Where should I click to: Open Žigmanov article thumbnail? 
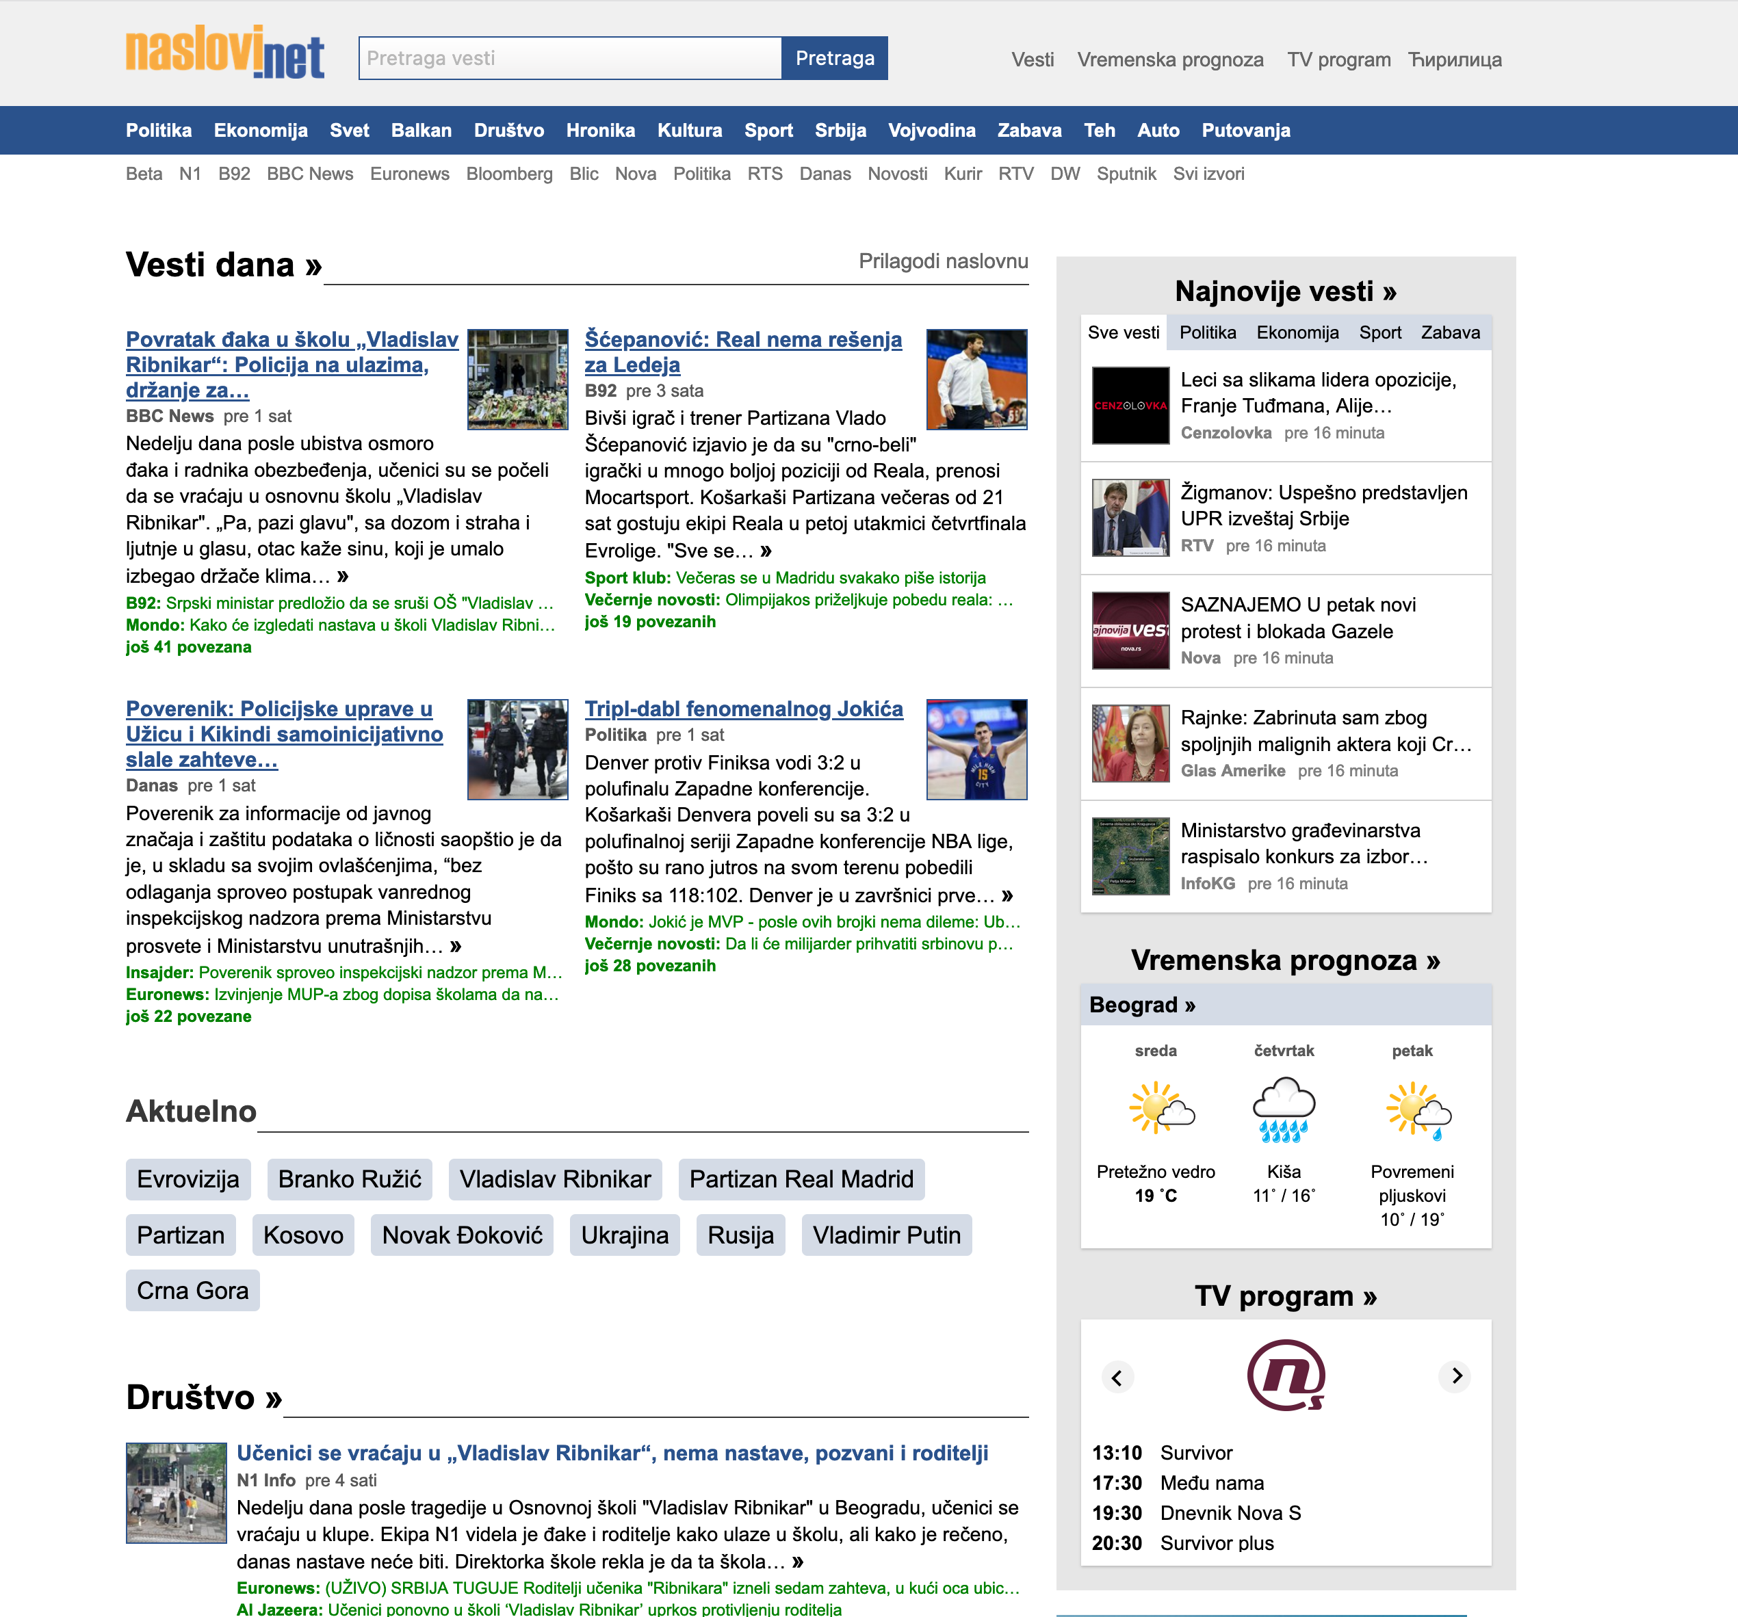(1130, 517)
